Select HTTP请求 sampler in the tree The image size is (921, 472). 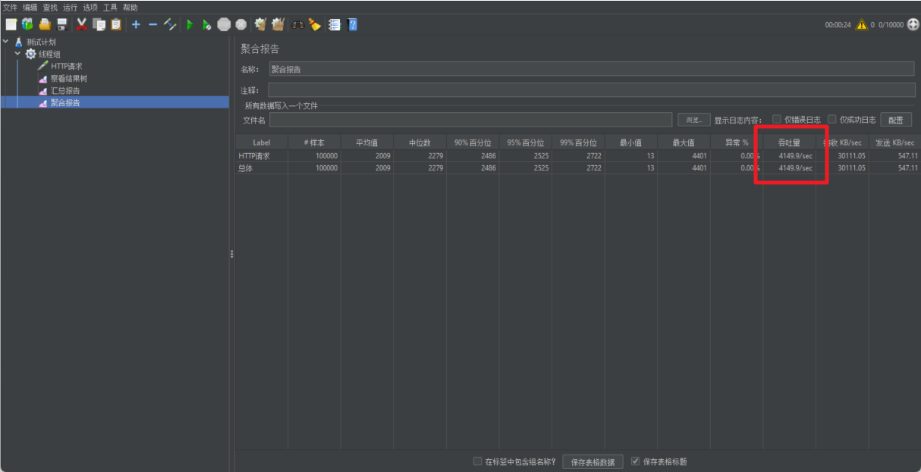coord(67,66)
